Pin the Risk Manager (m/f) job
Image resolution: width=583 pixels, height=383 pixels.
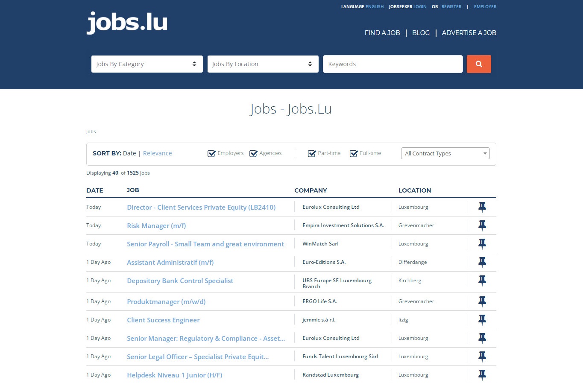[482, 226]
